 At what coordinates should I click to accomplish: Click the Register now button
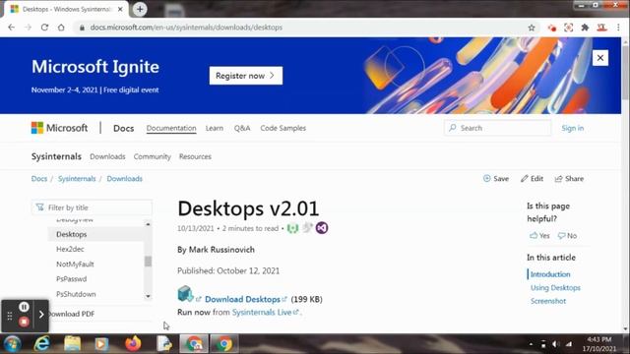click(245, 76)
